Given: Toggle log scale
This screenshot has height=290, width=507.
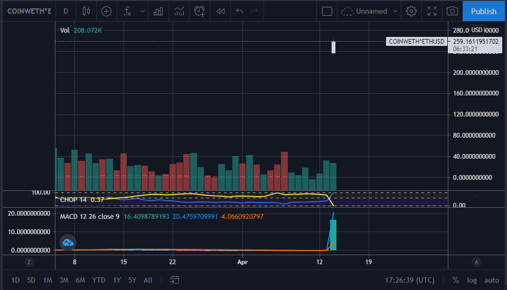Looking at the screenshot, I should (472, 280).
